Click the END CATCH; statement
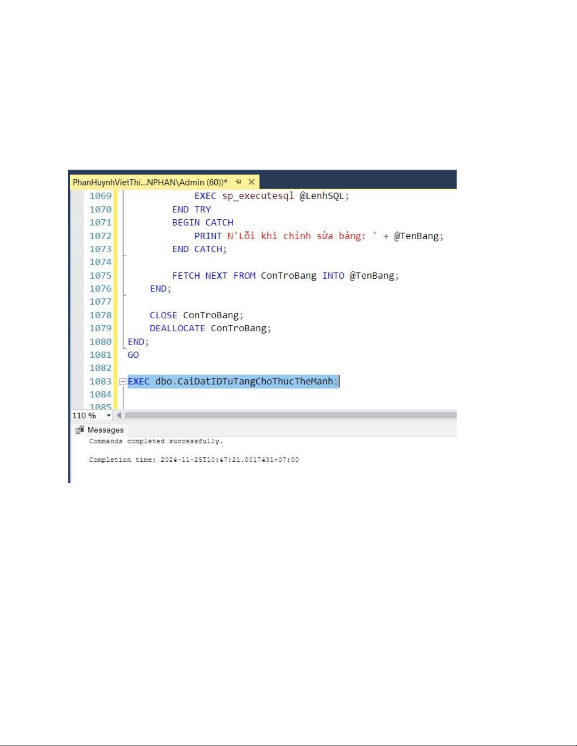577x746 pixels. [x=199, y=249]
